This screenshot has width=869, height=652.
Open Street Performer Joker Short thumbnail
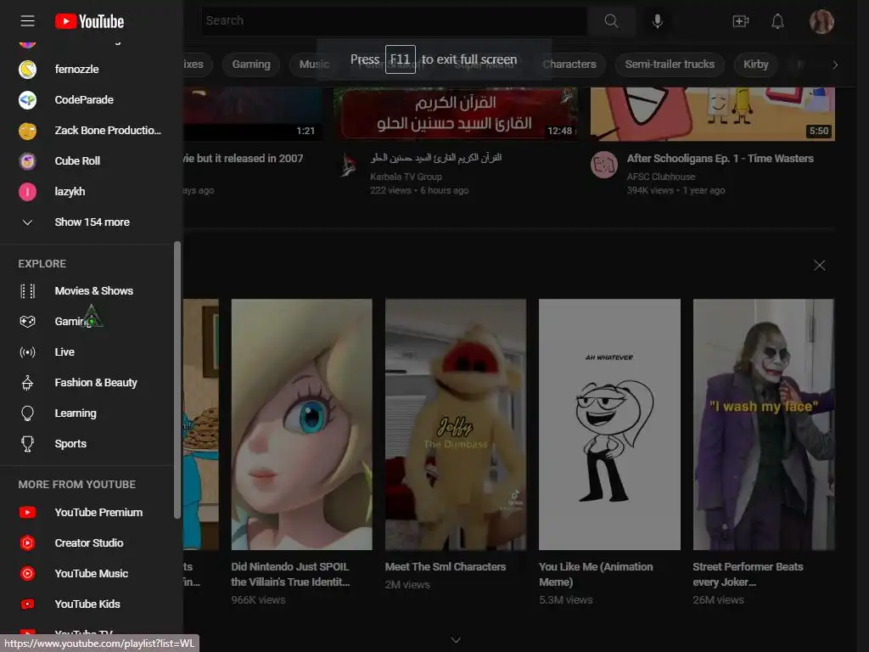pos(764,424)
